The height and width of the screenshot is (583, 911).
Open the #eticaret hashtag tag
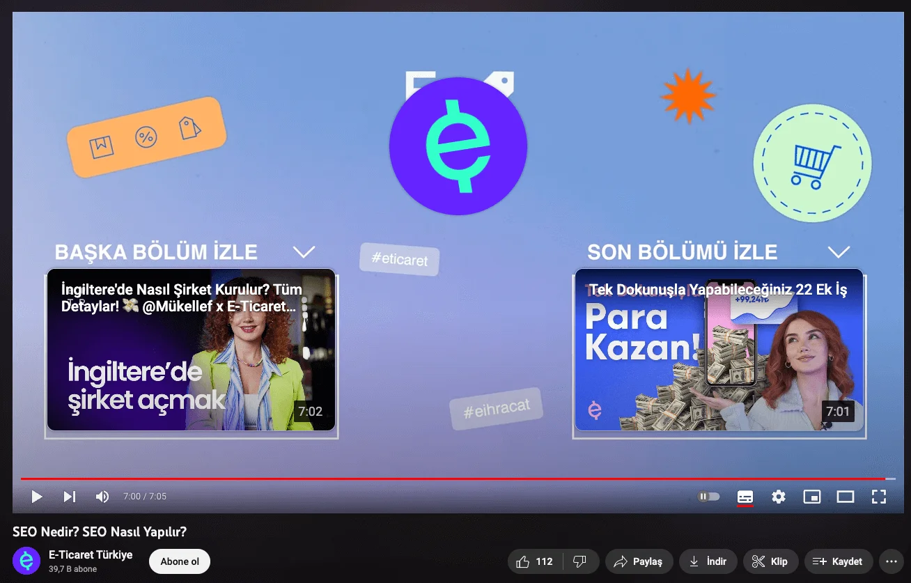click(399, 259)
